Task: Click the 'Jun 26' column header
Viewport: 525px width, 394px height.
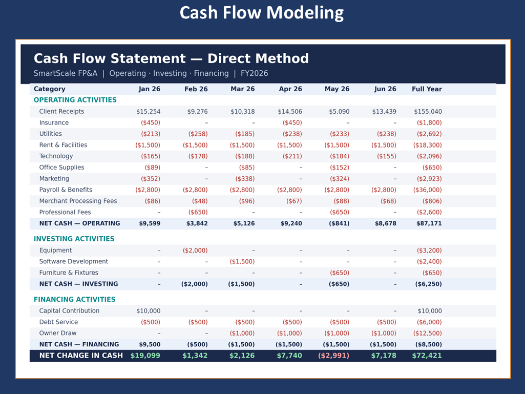Action: 385,89
